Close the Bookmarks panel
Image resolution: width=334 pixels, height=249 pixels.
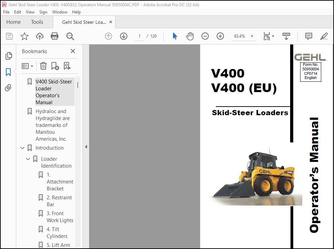pos(73,51)
